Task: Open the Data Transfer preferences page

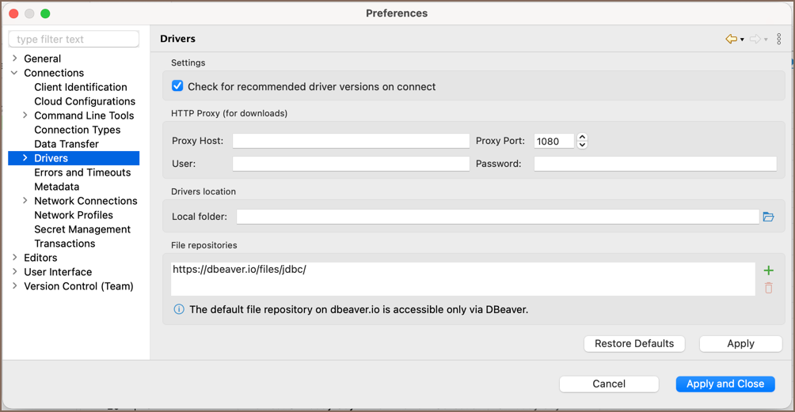Action: click(x=67, y=144)
